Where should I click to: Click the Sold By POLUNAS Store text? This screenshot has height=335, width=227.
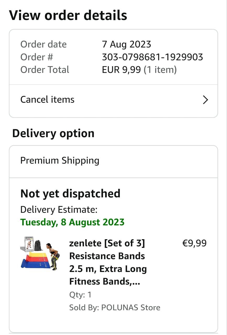115,307
